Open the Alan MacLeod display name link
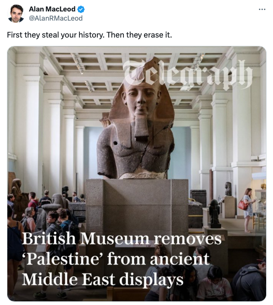This screenshot has width=273, height=305. point(52,9)
